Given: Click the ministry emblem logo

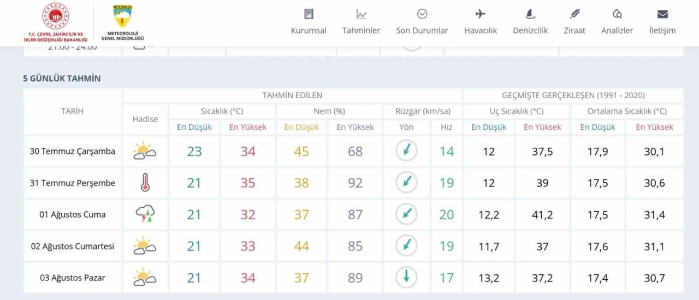Looking at the screenshot, I should (x=56, y=16).
